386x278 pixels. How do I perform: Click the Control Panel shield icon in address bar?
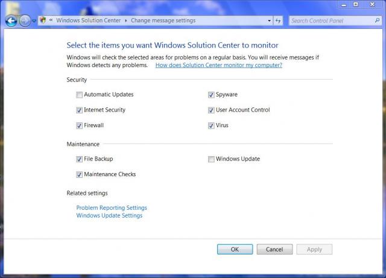pyautogui.click(x=43, y=20)
